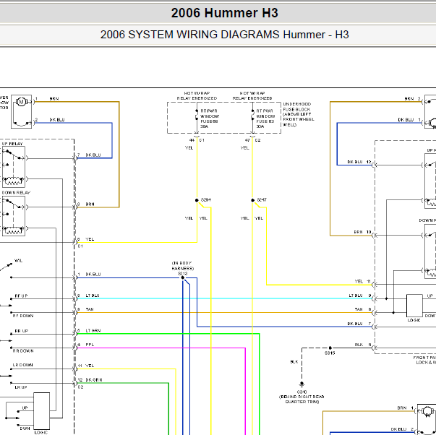Click the S213 splice dot in body harness
Viewport: 436px width, 435px height.
click(x=183, y=277)
